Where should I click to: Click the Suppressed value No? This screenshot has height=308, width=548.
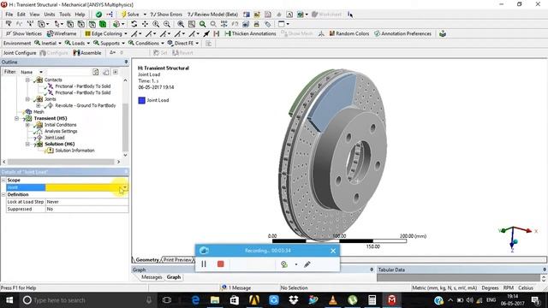point(87,209)
